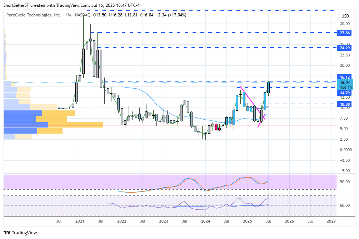This screenshot has width=359, height=239.
Task: Click the 20.00 price axis value
Action: click(x=345, y=65)
